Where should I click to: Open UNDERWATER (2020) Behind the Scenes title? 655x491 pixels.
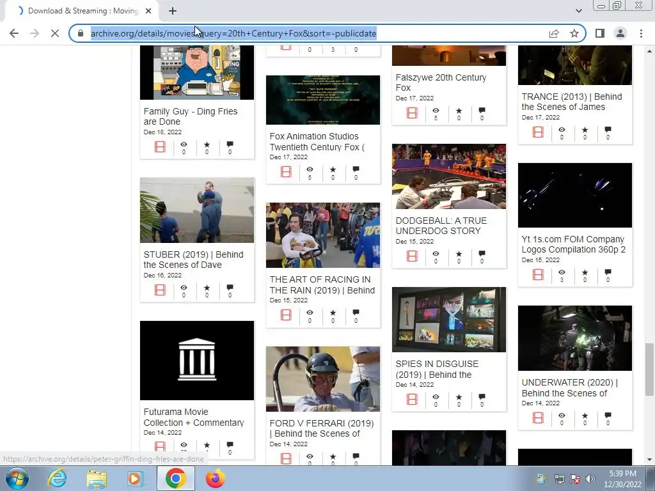(569, 388)
